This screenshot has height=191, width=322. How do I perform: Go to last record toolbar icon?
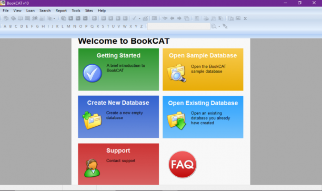pyautogui.click(x=125, y=18)
